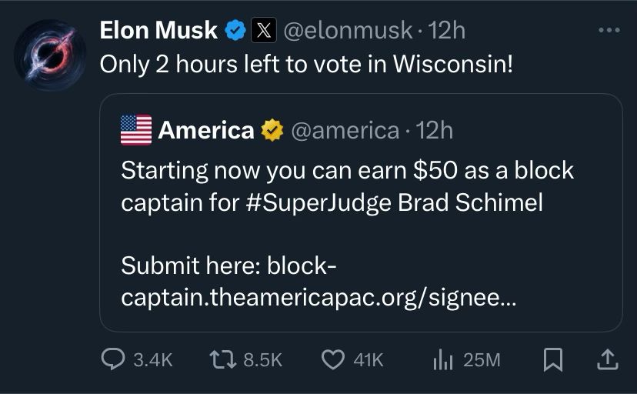The width and height of the screenshot is (637, 394).
Task: Click the America account name
Action: tap(206, 131)
